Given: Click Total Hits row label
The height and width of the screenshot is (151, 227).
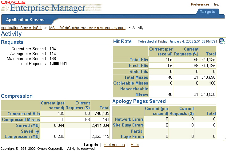Looking at the screenshot, I should pos(139,60).
